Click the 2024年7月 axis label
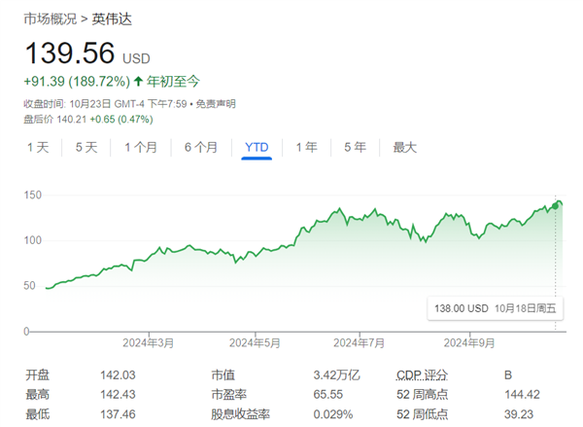The image size is (583, 427). click(360, 342)
